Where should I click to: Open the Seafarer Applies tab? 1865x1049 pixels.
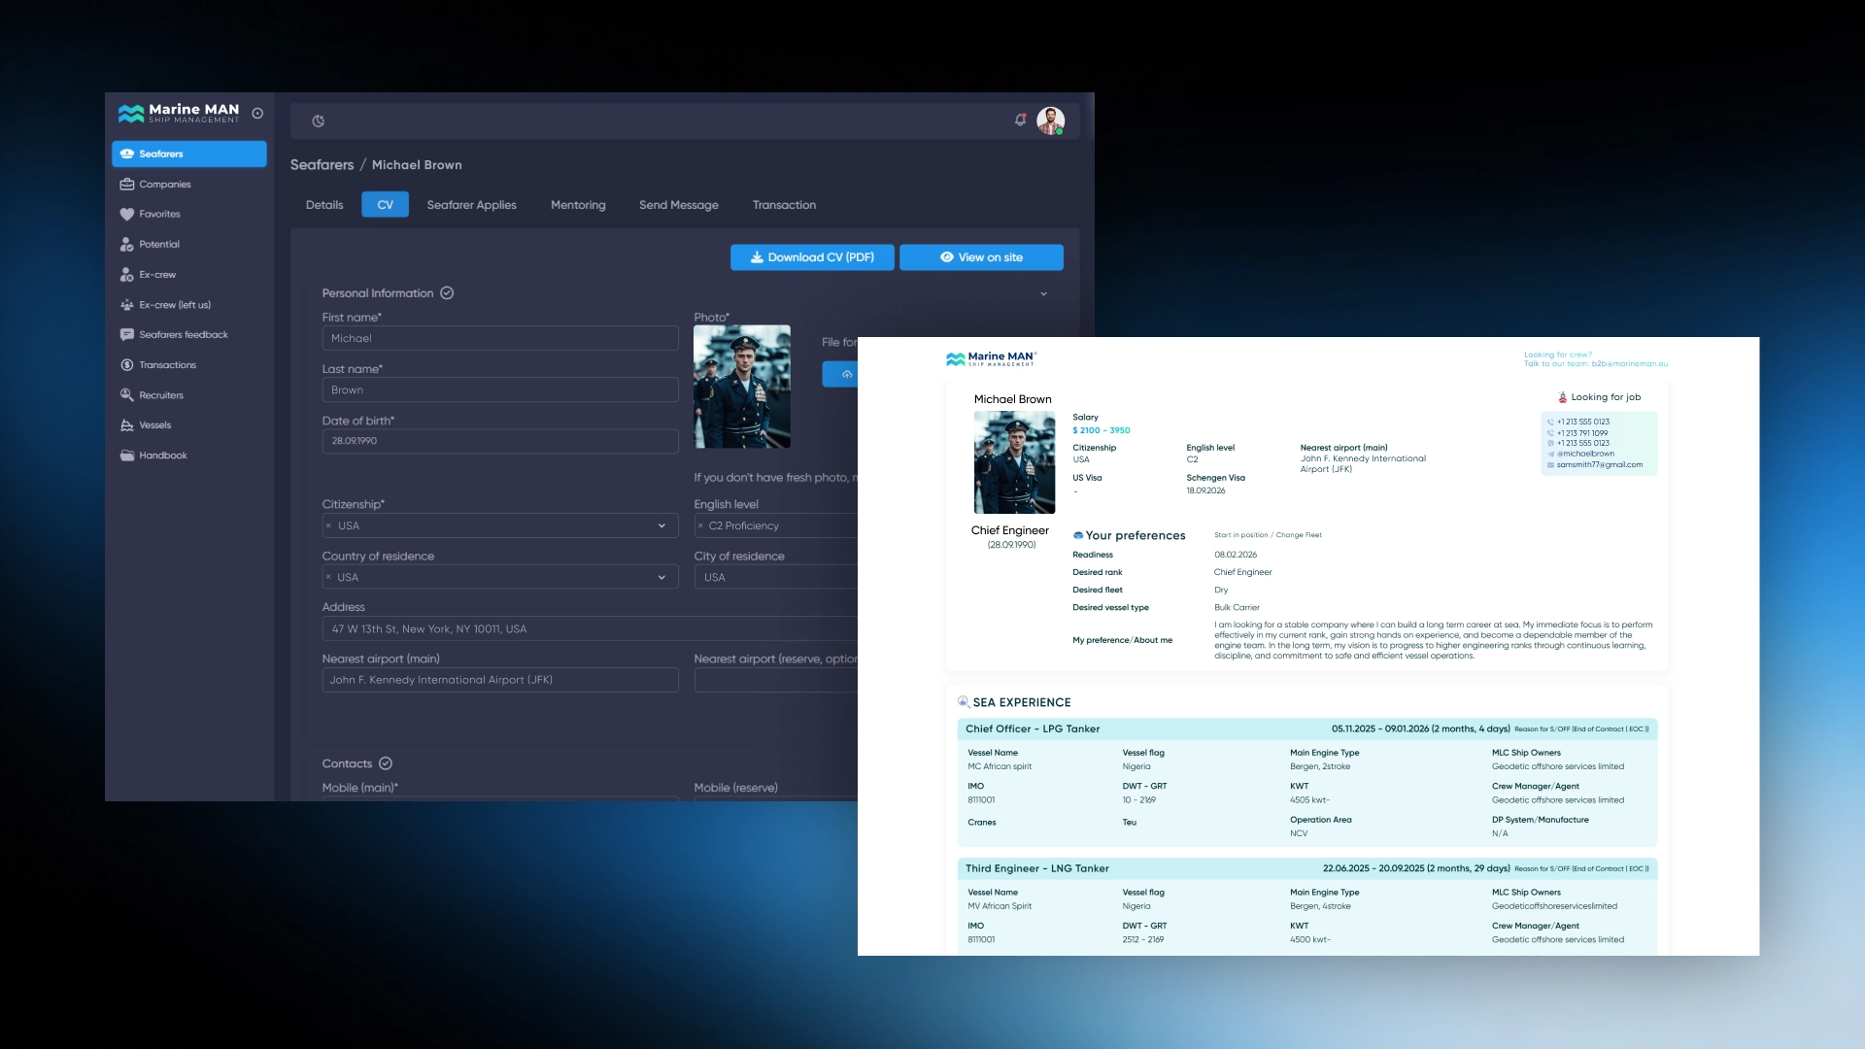(x=472, y=205)
